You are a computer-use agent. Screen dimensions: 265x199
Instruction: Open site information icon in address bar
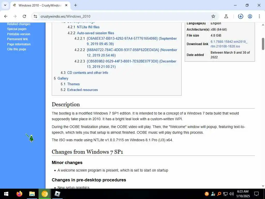coord(35,16)
